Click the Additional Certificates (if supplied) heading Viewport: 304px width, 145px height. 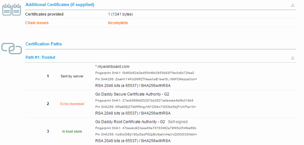[x=60, y=5]
